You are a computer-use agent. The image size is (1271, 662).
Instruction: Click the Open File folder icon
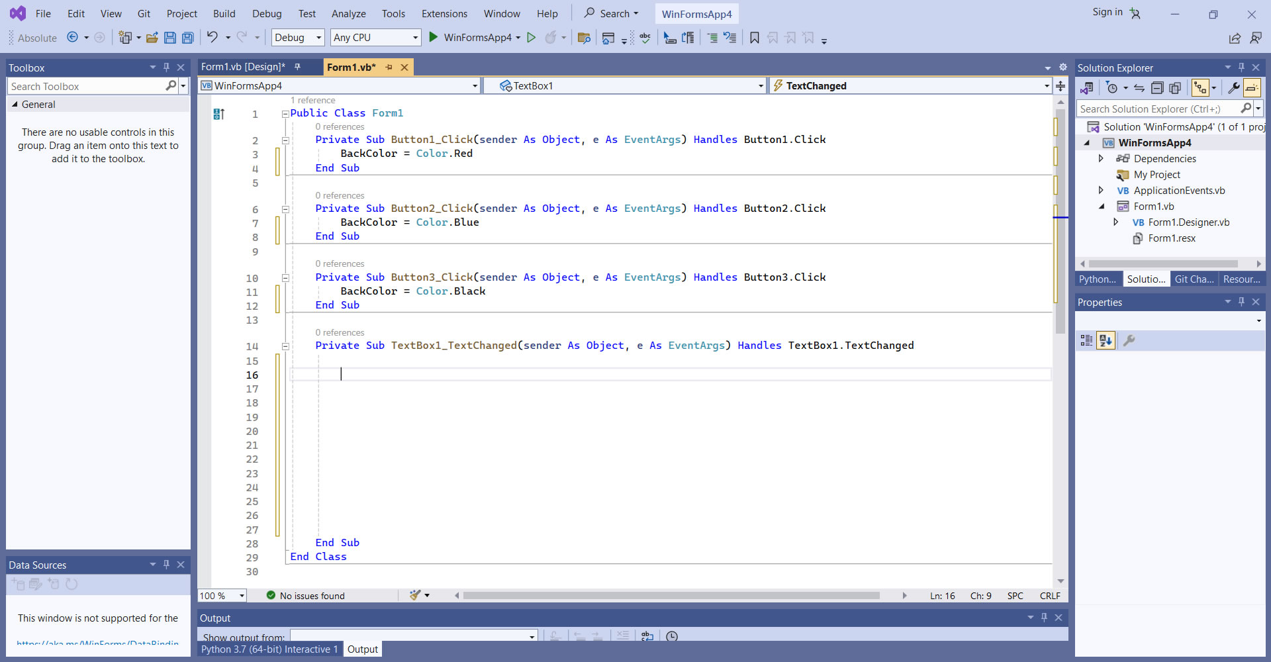(152, 38)
